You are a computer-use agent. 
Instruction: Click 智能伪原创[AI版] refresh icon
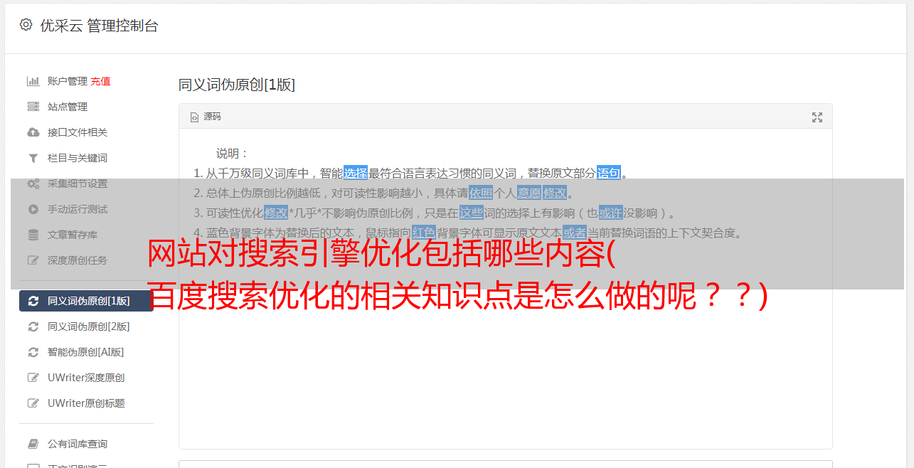pyautogui.click(x=33, y=352)
